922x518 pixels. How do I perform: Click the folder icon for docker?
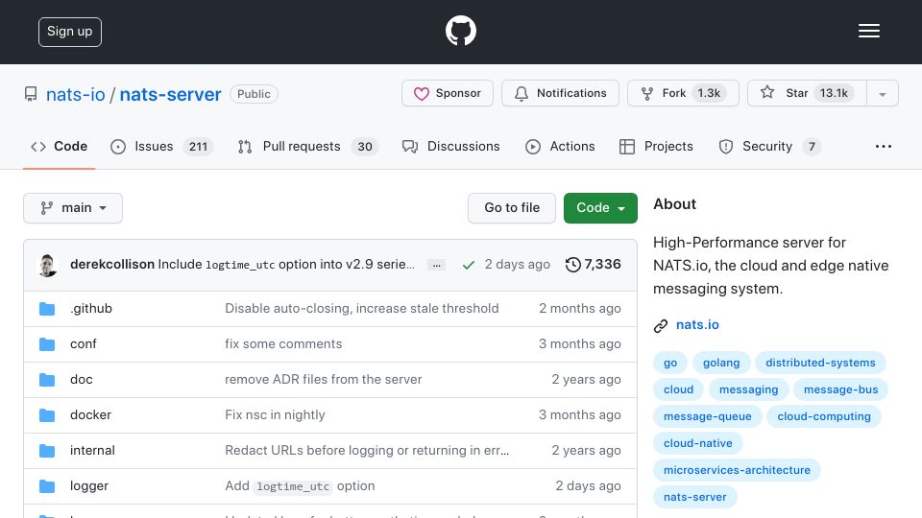pos(47,415)
